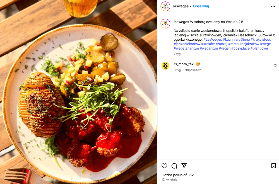Open the three-dot more options menu
This screenshot has height=184, width=279.
[x=273, y=6]
